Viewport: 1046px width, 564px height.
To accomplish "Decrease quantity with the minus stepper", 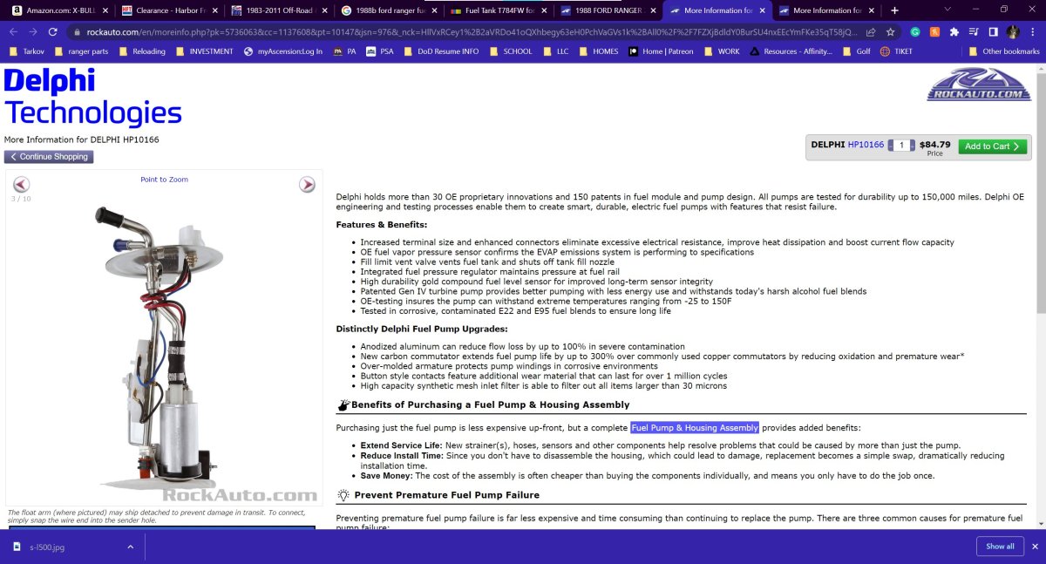I will coord(891,146).
